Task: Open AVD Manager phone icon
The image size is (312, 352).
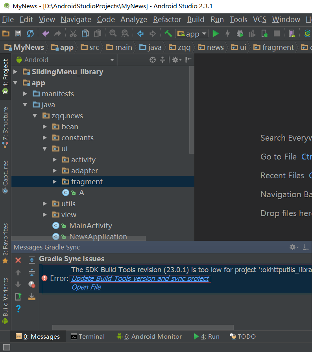Action: (292, 34)
